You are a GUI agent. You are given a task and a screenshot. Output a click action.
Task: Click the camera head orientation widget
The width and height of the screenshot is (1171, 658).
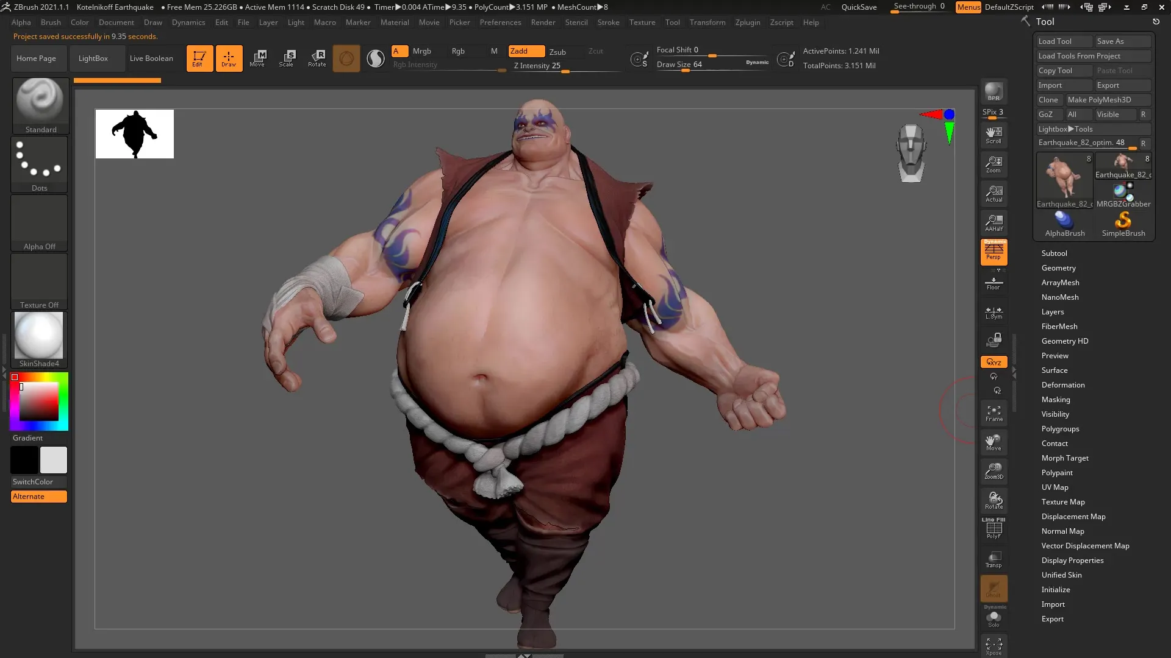[x=911, y=153]
